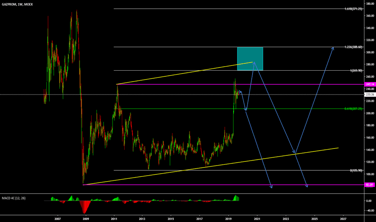Click 240.00 on the price axis
The width and height of the screenshot is (376, 222).
370,89
